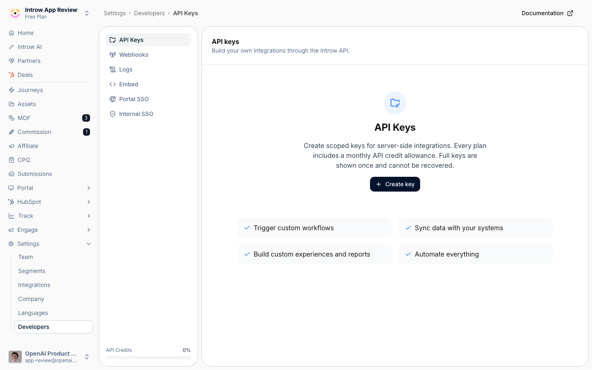Click the MDF coins icon
592x370 pixels.
pyautogui.click(x=12, y=118)
